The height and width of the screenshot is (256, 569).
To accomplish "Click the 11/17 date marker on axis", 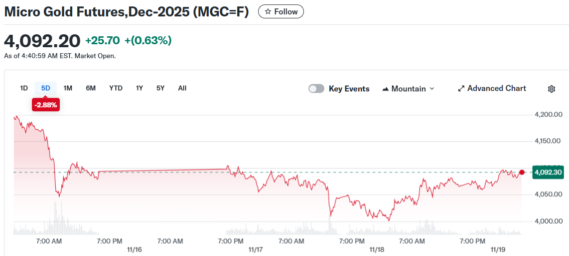I will (256, 250).
